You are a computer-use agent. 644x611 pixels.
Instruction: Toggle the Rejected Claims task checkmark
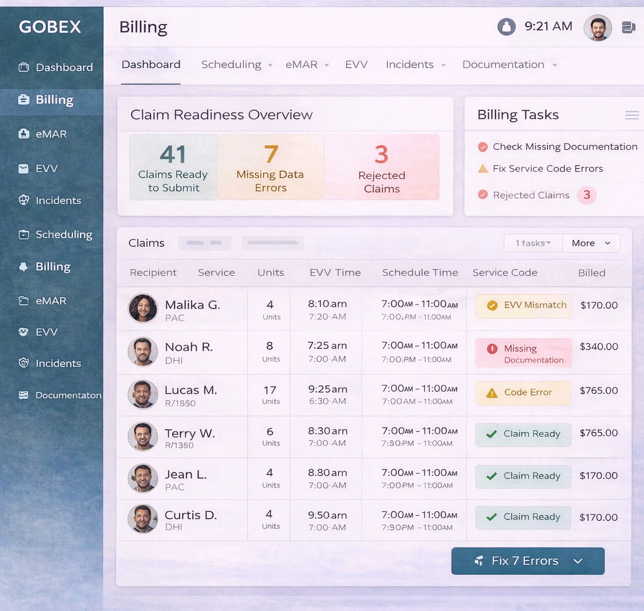(483, 195)
